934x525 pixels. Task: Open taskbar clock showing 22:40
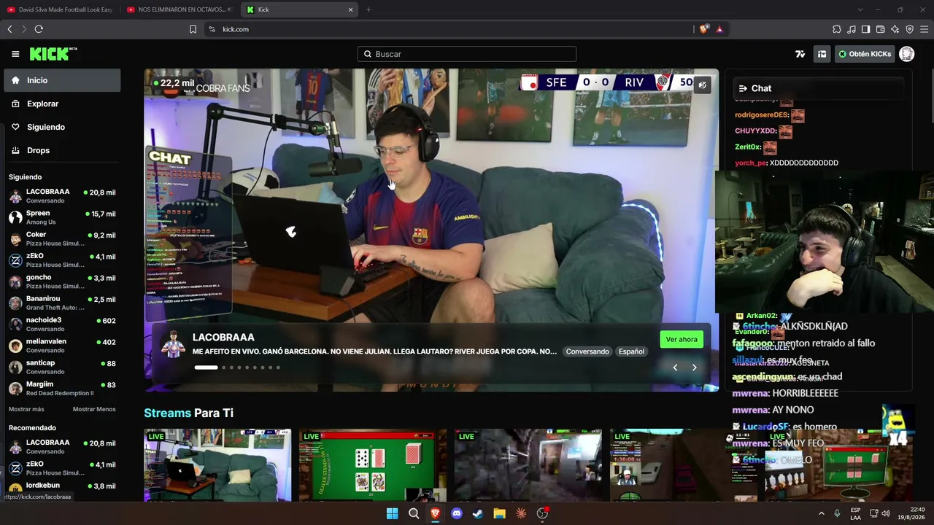(911, 513)
